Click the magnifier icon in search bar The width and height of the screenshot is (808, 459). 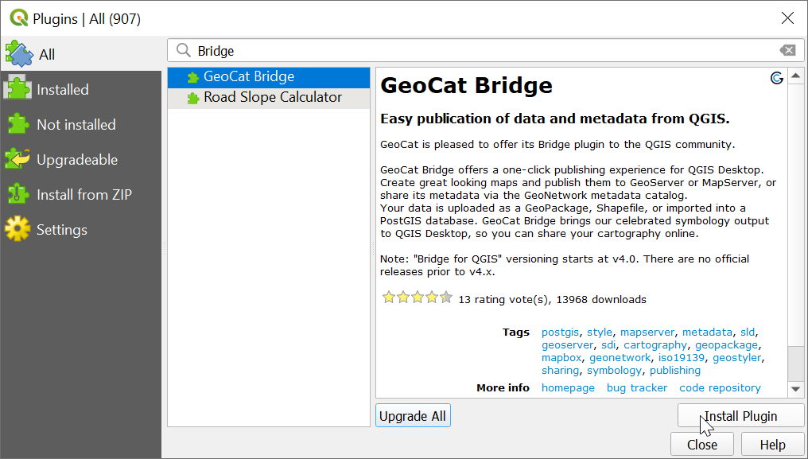coord(181,50)
